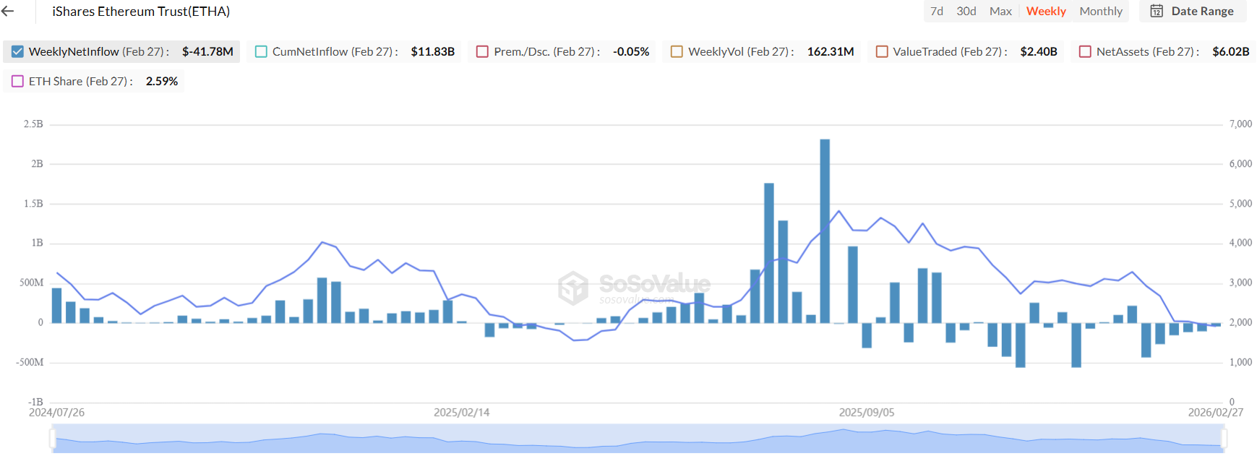Click the 2025/09/05 x-axis date label
The image size is (1257, 464).
(867, 413)
